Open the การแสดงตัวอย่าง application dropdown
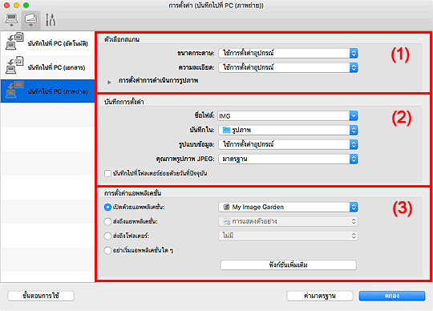 pyautogui.click(x=288, y=221)
